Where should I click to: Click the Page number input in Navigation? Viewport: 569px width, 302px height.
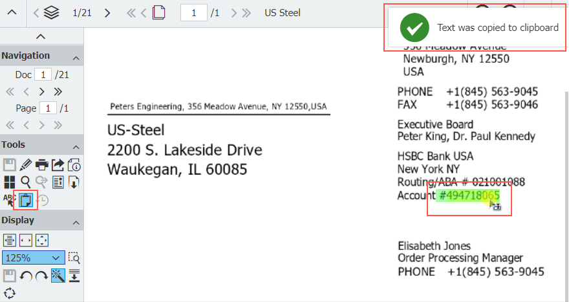click(48, 108)
